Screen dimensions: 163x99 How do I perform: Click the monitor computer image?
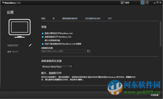coord(20,28)
